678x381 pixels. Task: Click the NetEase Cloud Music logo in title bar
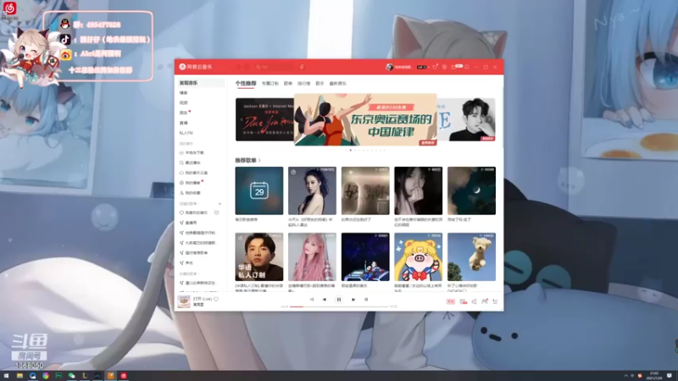(196, 67)
